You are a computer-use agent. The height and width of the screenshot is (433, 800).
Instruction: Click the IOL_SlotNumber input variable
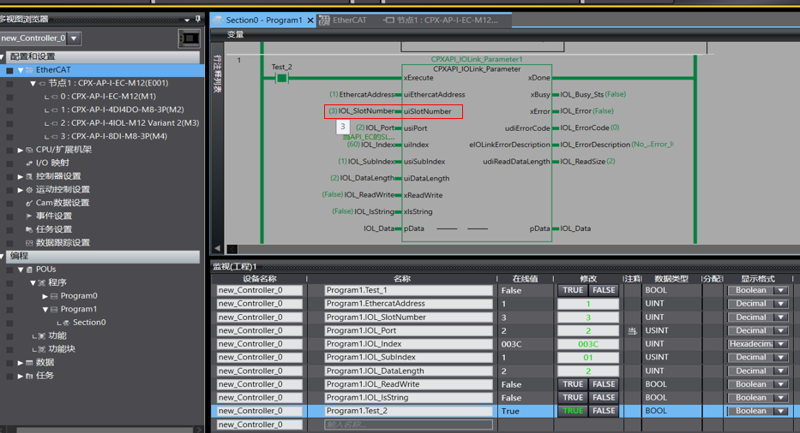(x=366, y=111)
